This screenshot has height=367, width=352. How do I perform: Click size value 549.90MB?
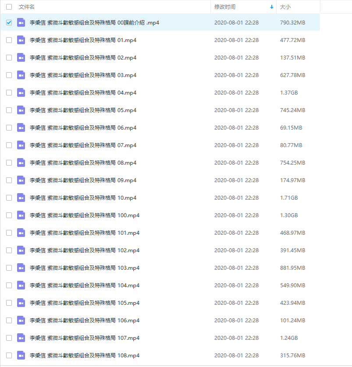point(292,285)
